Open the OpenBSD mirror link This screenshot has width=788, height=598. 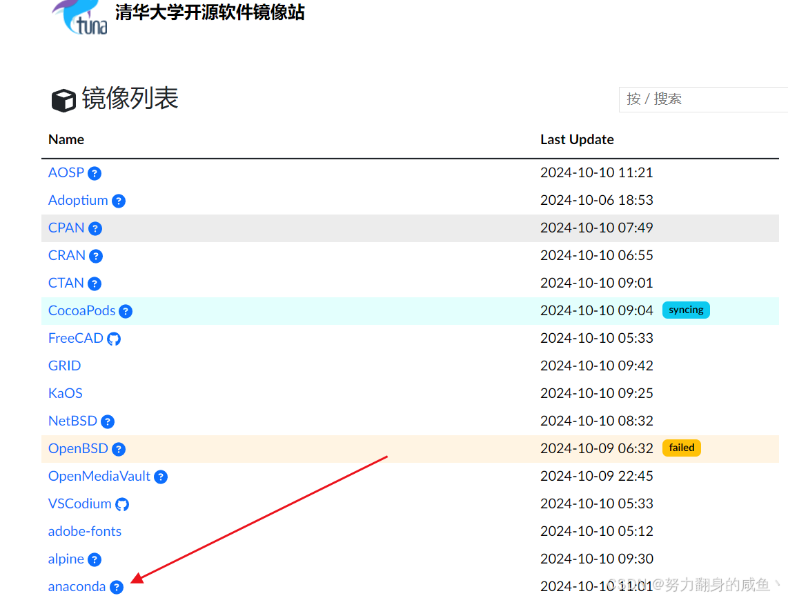tap(78, 448)
